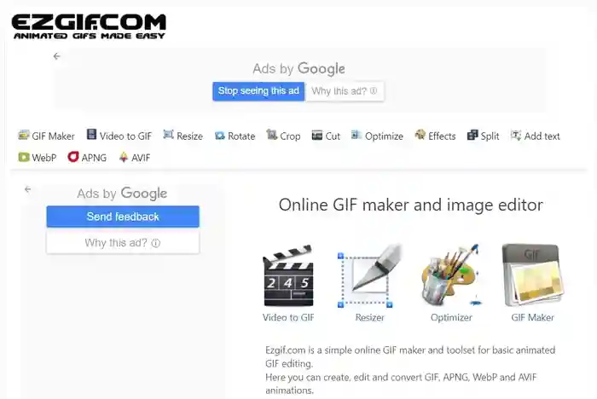The width and height of the screenshot is (597, 399).
Task: Click the EZGIF.COM logo
Action: click(x=89, y=26)
